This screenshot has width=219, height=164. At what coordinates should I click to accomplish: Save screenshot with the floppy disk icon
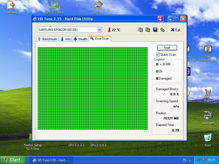[x=155, y=30]
